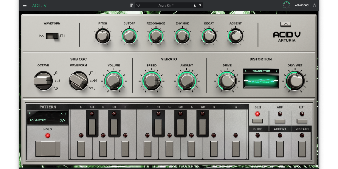Trigger the F# black key button
The image size is (338, 169).
[158, 127]
